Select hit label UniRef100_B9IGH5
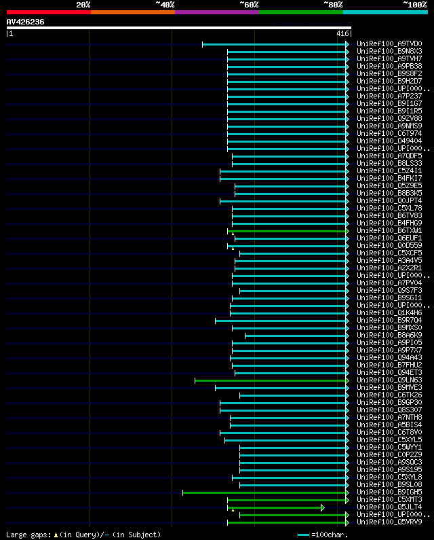Image resolution: width=434 pixels, height=540 pixels. click(389, 492)
